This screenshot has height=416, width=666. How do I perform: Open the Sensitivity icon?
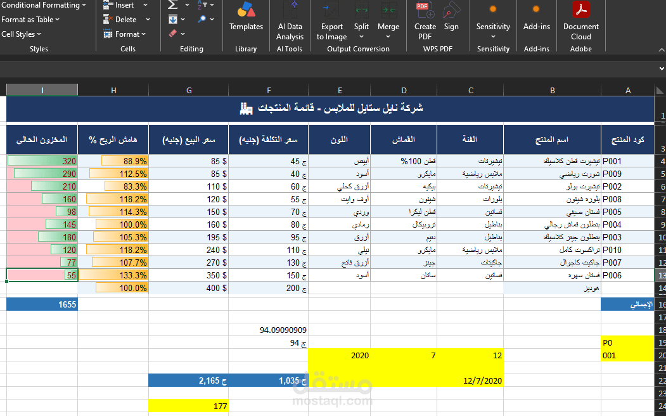click(493, 9)
